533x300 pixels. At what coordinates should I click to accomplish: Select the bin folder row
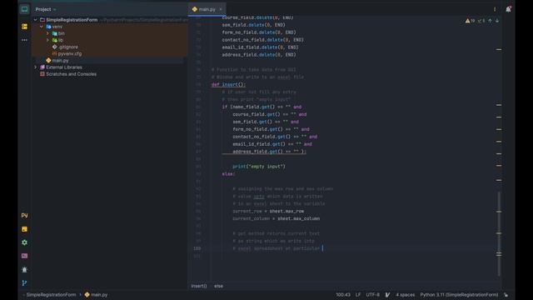(109, 33)
